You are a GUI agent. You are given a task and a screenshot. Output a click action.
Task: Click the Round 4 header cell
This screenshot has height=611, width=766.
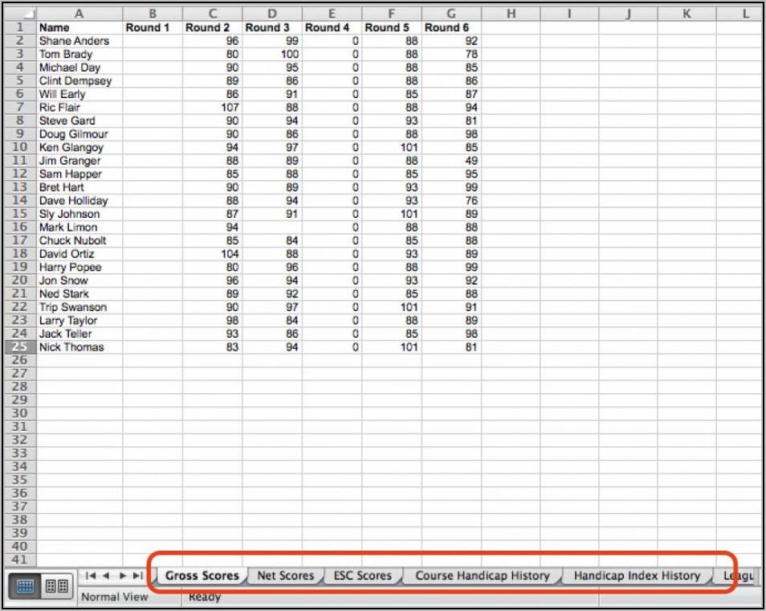(332, 27)
